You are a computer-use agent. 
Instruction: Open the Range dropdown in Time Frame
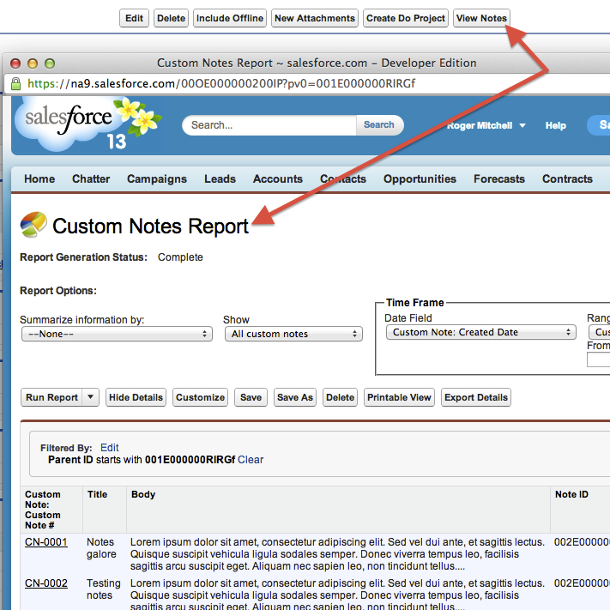[x=599, y=332]
